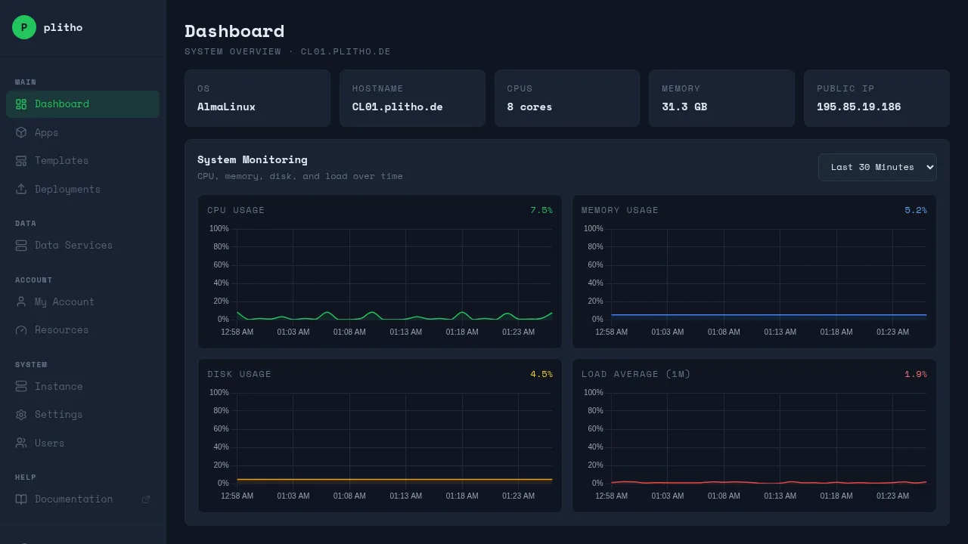Open the Users menu item
The height and width of the screenshot is (544, 968).
pos(82,443)
